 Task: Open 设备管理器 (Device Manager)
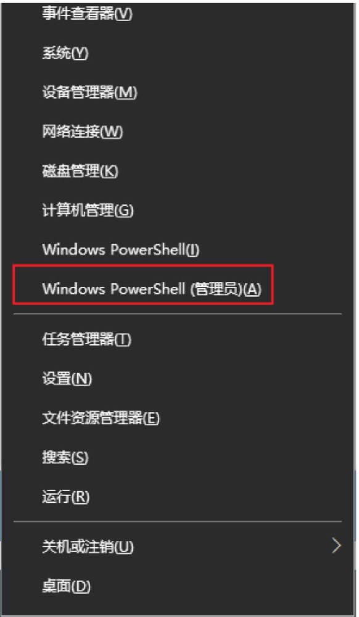[178, 93]
